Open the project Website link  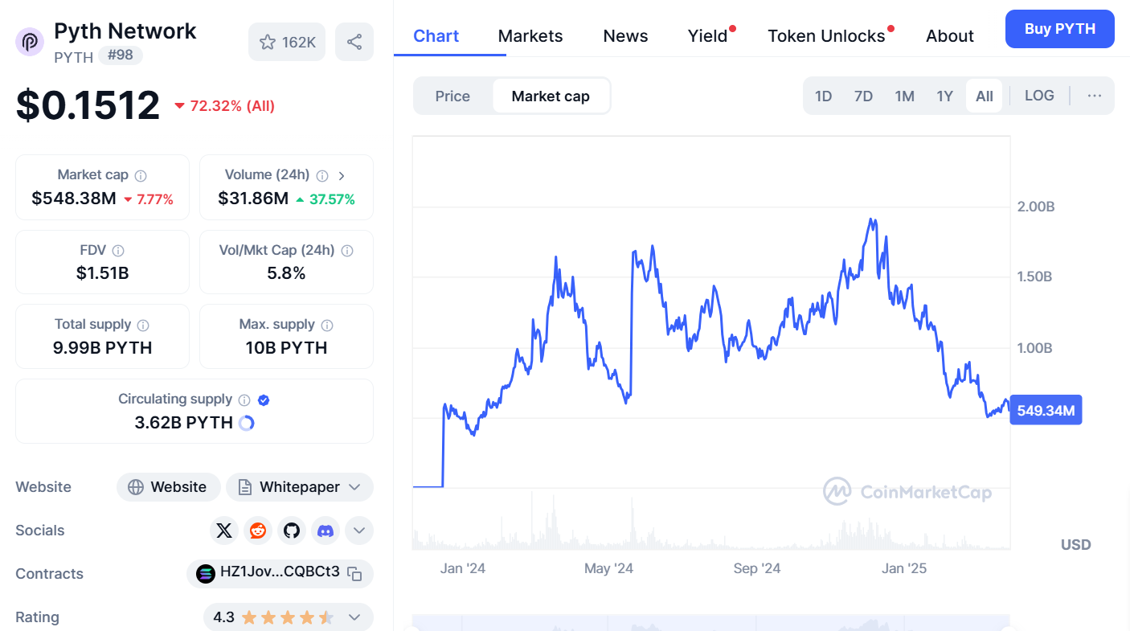pos(168,487)
